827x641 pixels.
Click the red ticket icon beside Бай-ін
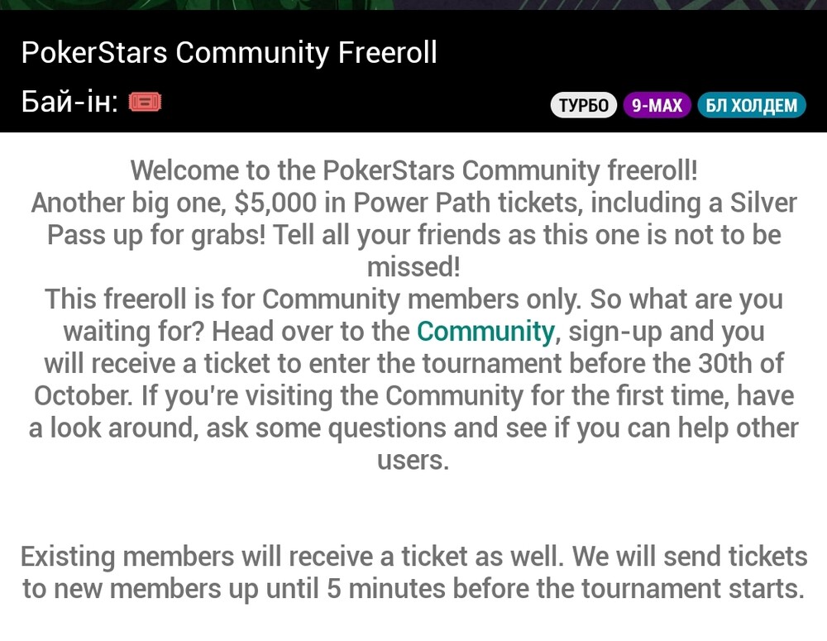[145, 102]
